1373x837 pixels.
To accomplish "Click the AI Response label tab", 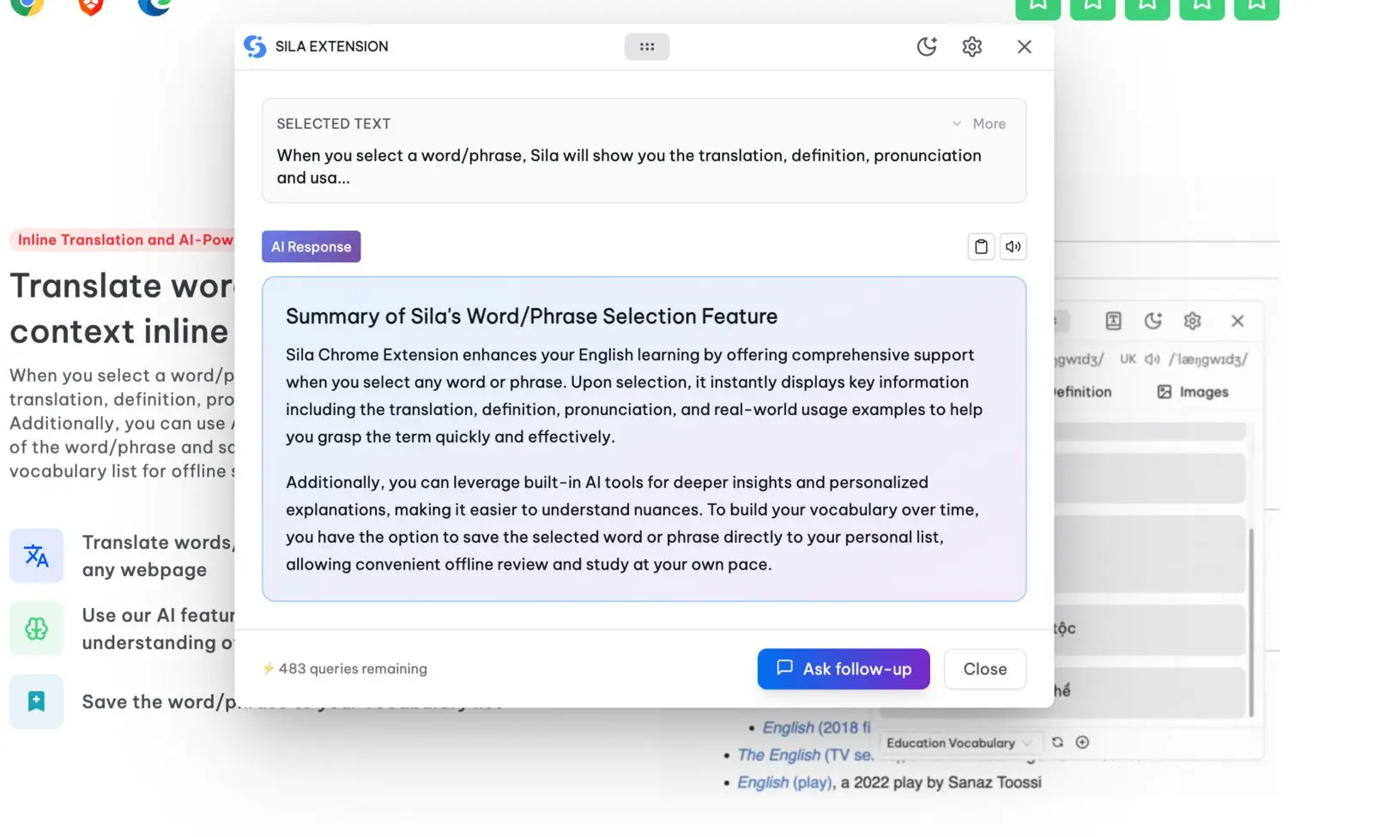I will coord(311,247).
